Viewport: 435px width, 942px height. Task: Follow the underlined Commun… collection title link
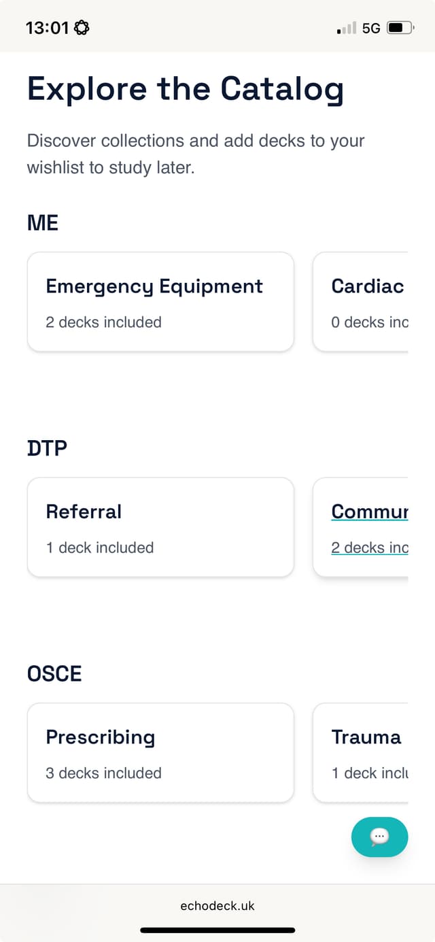point(369,511)
